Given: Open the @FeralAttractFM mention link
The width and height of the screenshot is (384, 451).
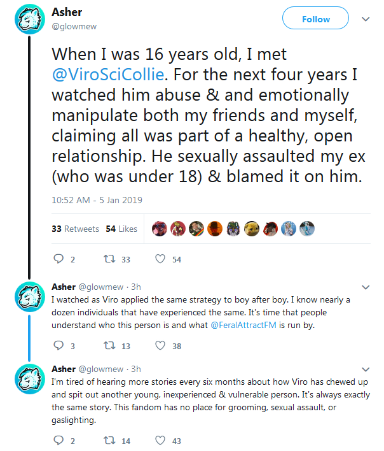Looking at the screenshot, I should [x=243, y=325].
